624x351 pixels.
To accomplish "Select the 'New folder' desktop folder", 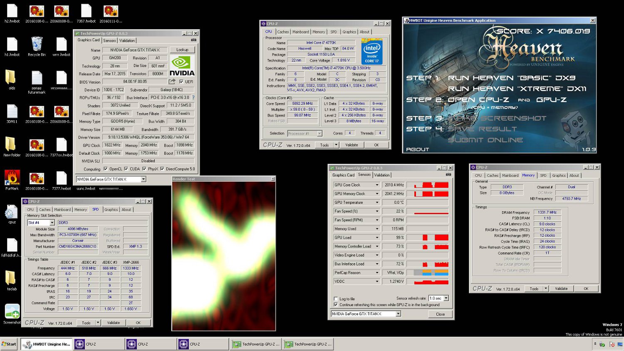I will pos(12,147).
